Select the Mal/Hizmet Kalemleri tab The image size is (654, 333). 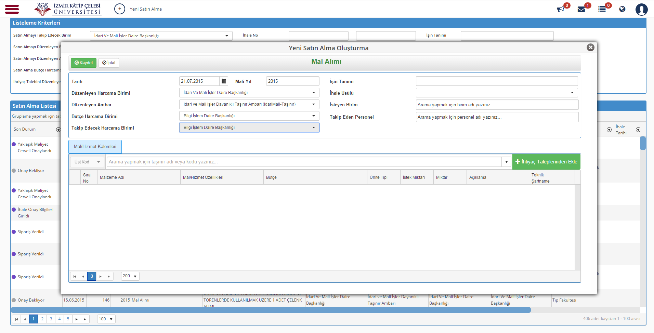95,146
